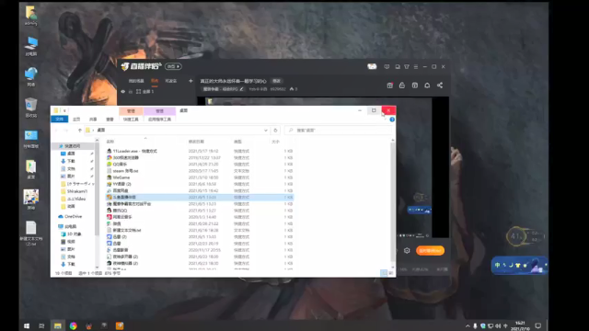Click the unlock padlock icon near bell
This screenshot has width=589, height=331.
[x=402, y=86]
